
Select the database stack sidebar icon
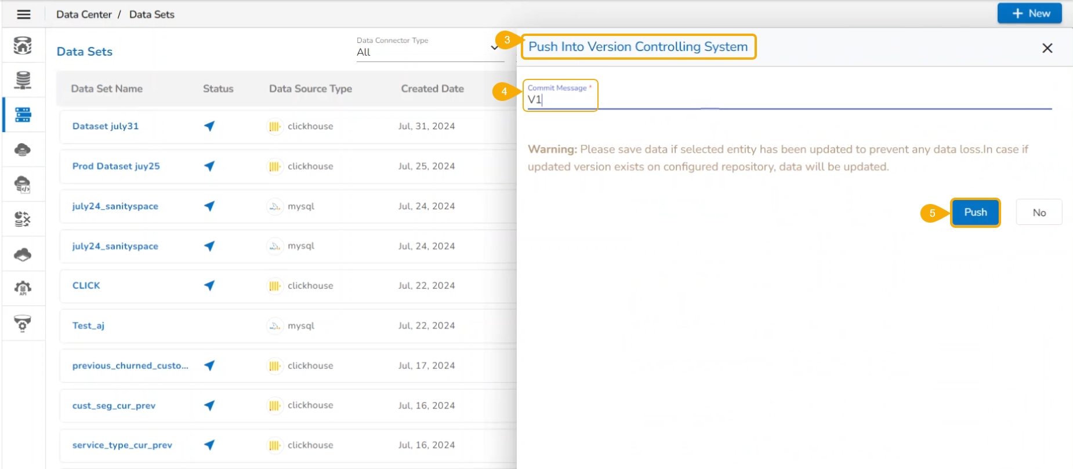point(23,80)
